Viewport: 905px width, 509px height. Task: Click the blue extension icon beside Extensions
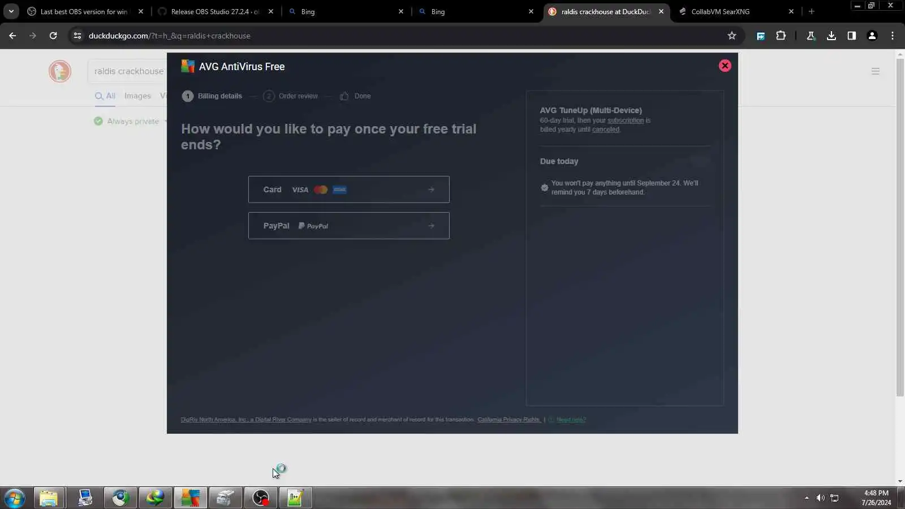pos(761,36)
